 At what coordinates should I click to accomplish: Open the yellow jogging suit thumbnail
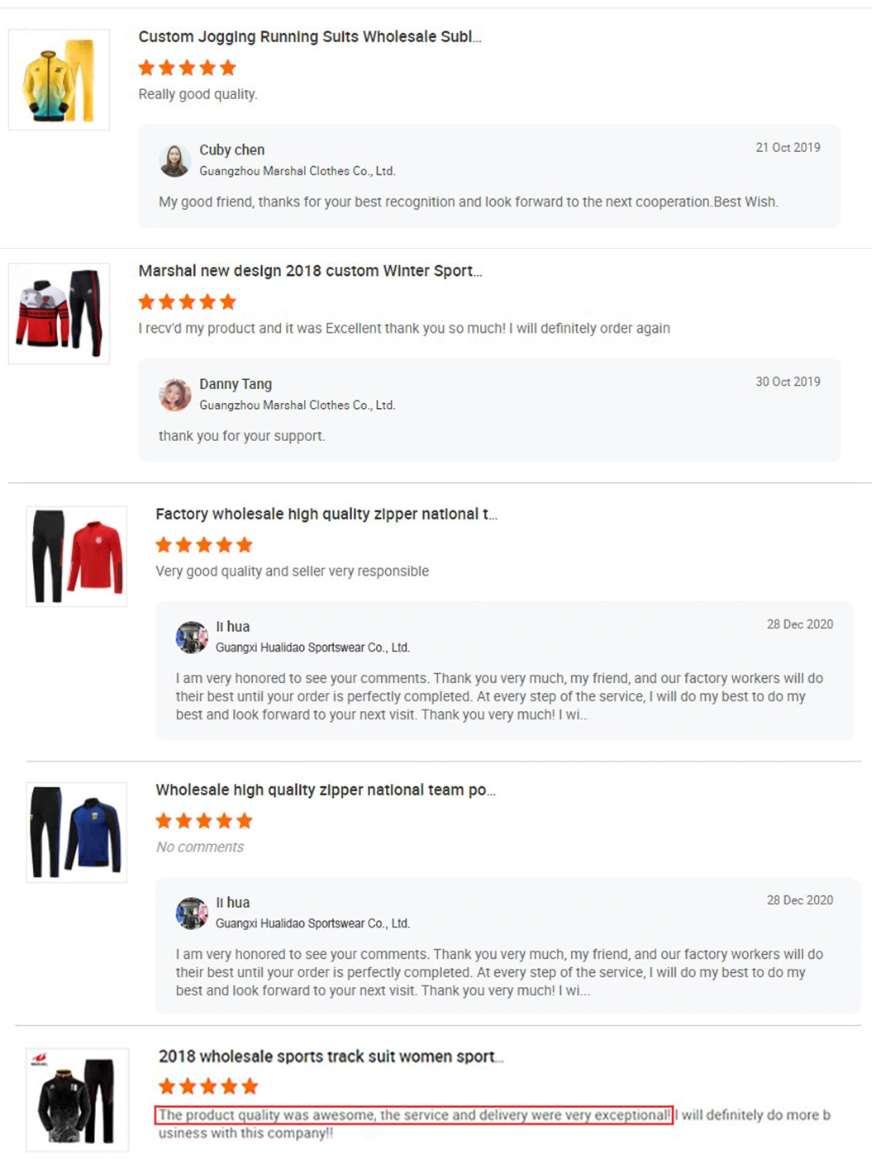click(x=59, y=79)
